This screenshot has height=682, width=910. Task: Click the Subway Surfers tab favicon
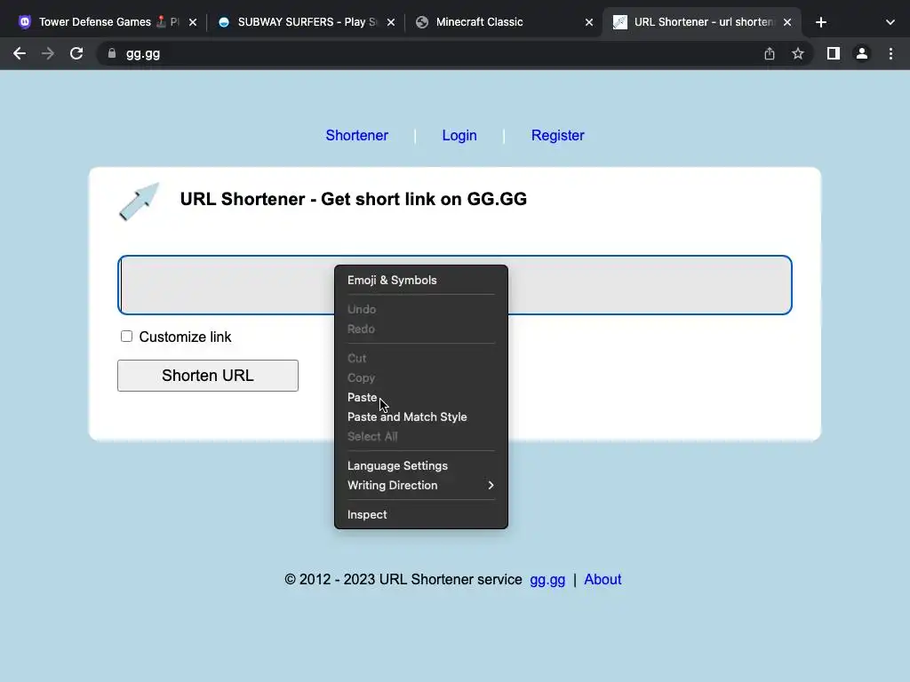point(224,22)
